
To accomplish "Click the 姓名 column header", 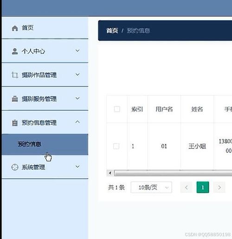I will [x=197, y=109].
